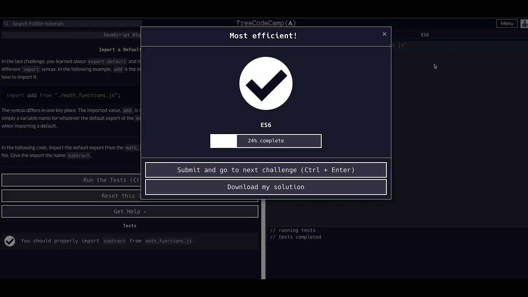This screenshot has width=528, height=297.
Task: Click the large completion checkmark icon
Action: point(266,83)
